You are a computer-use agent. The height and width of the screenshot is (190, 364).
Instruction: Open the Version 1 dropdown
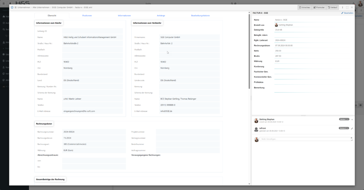(x=344, y=119)
